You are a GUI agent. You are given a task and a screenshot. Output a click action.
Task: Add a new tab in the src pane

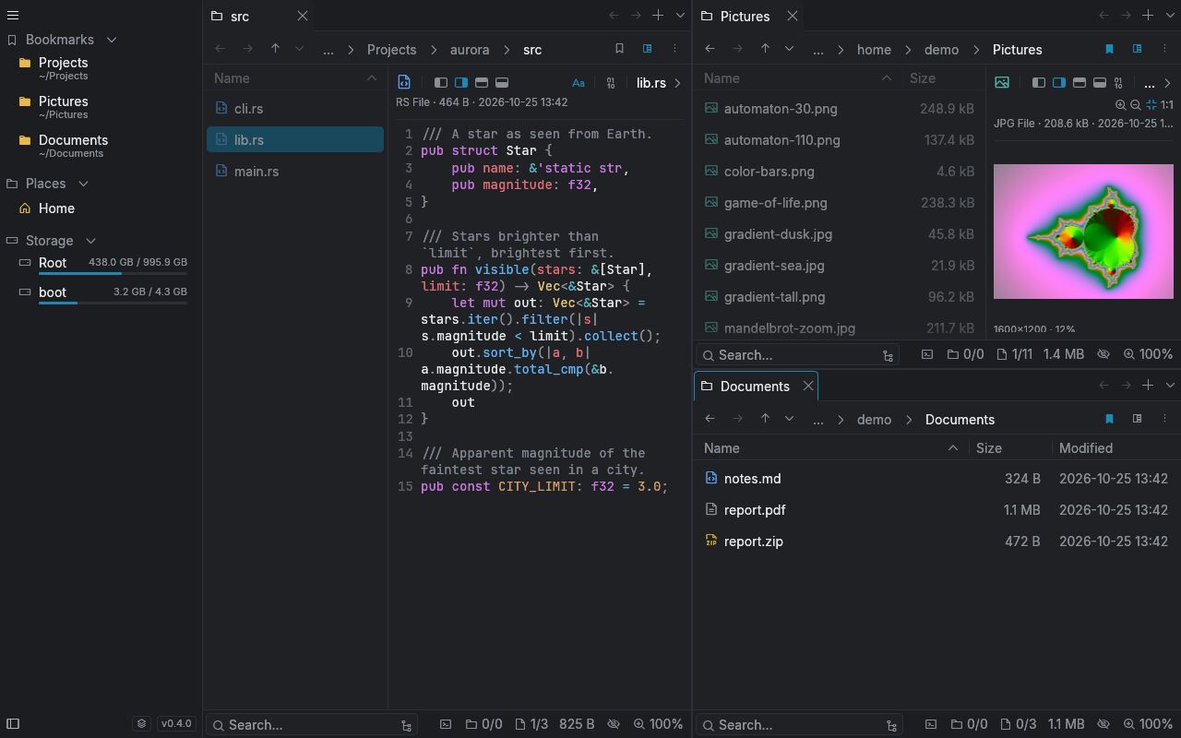[658, 16]
